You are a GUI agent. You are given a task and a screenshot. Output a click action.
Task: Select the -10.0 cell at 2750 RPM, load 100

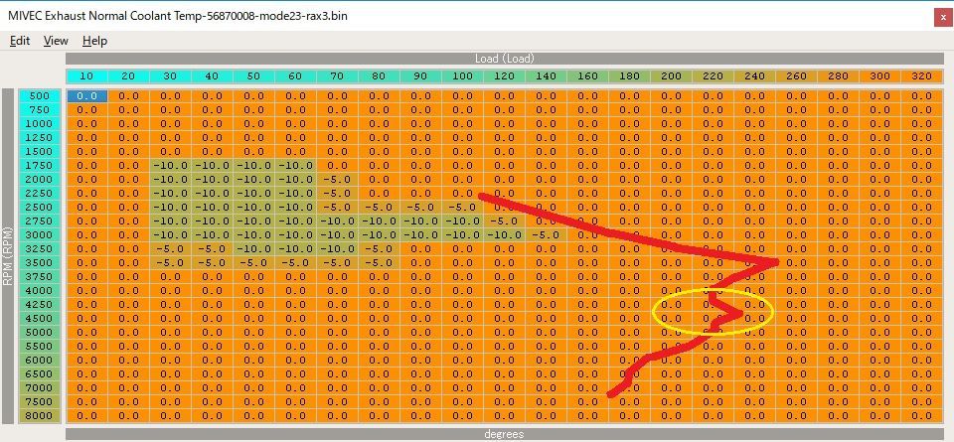pos(462,221)
